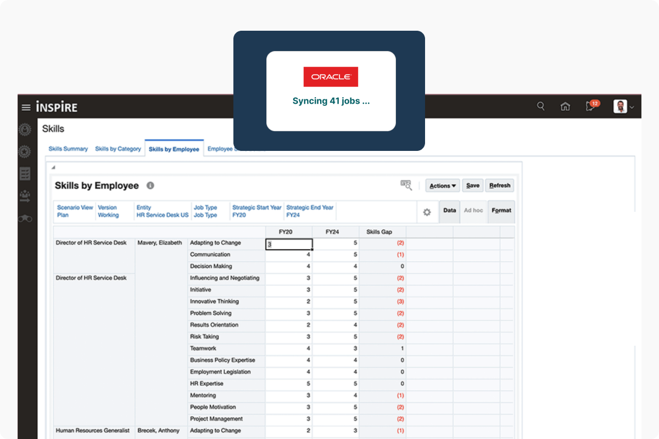Click the Results Orientation row label
The width and height of the screenshot is (659, 439).
(x=214, y=325)
